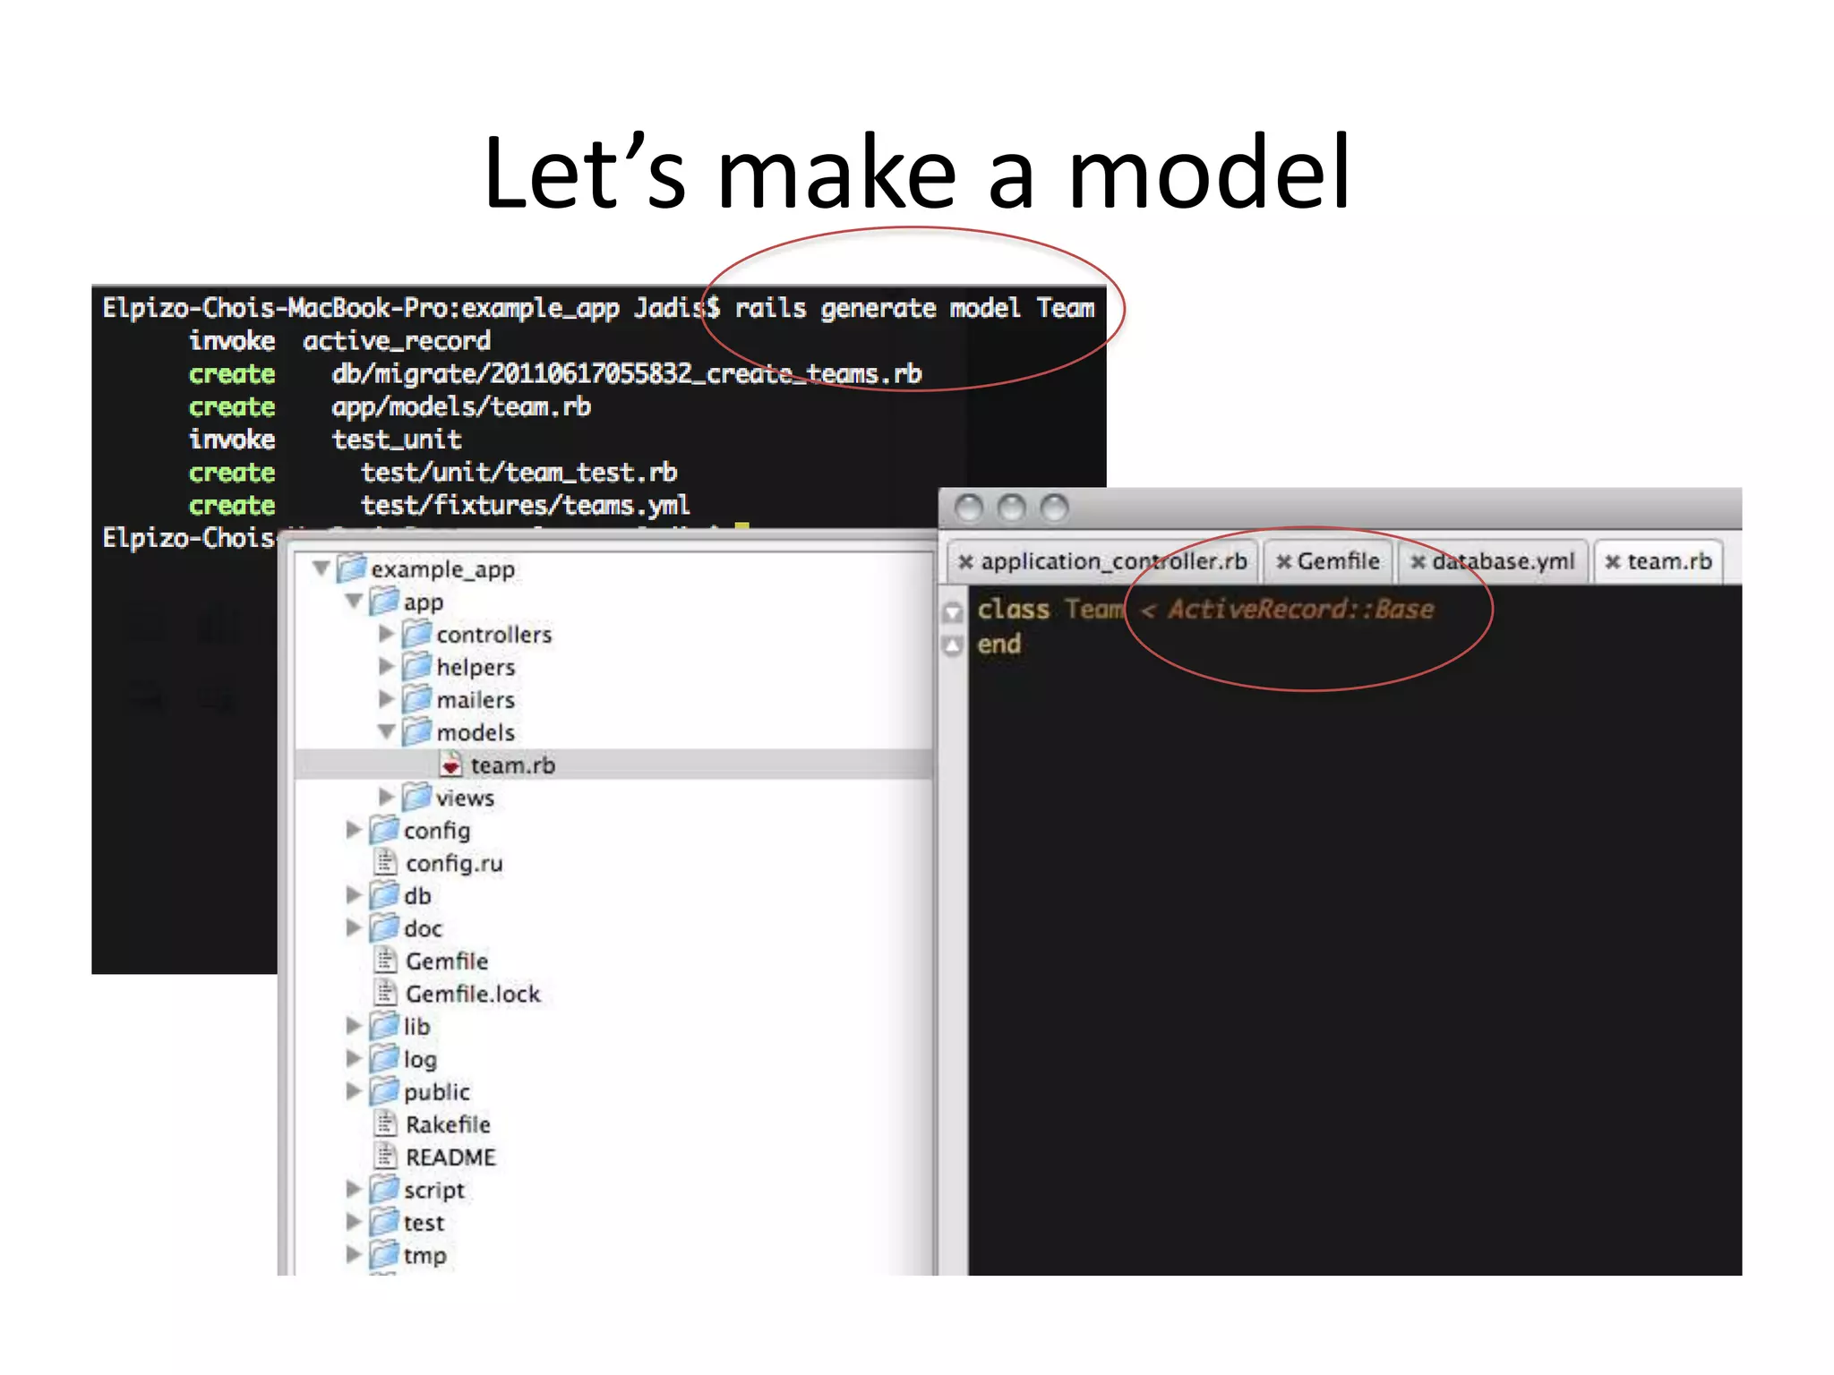Expand the db folder

point(354,895)
